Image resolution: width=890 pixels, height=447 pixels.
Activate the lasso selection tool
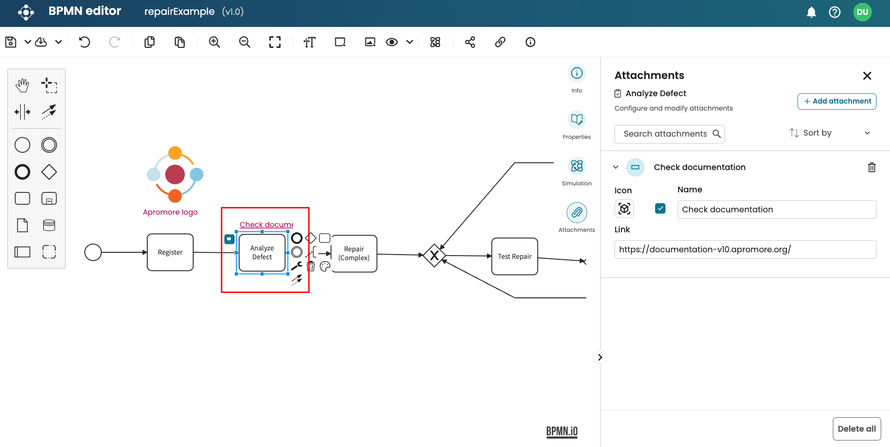pyautogui.click(x=49, y=85)
